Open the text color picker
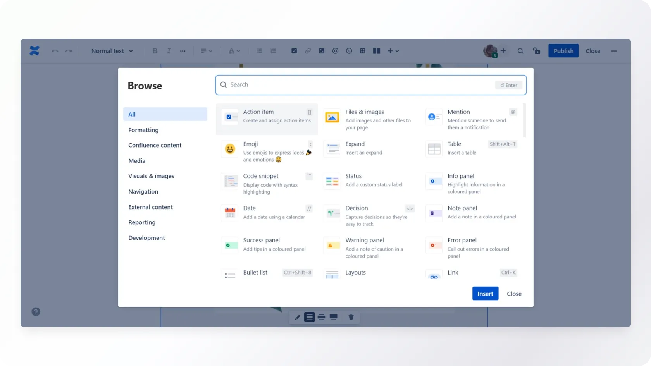651x366 pixels. coord(234,51)
